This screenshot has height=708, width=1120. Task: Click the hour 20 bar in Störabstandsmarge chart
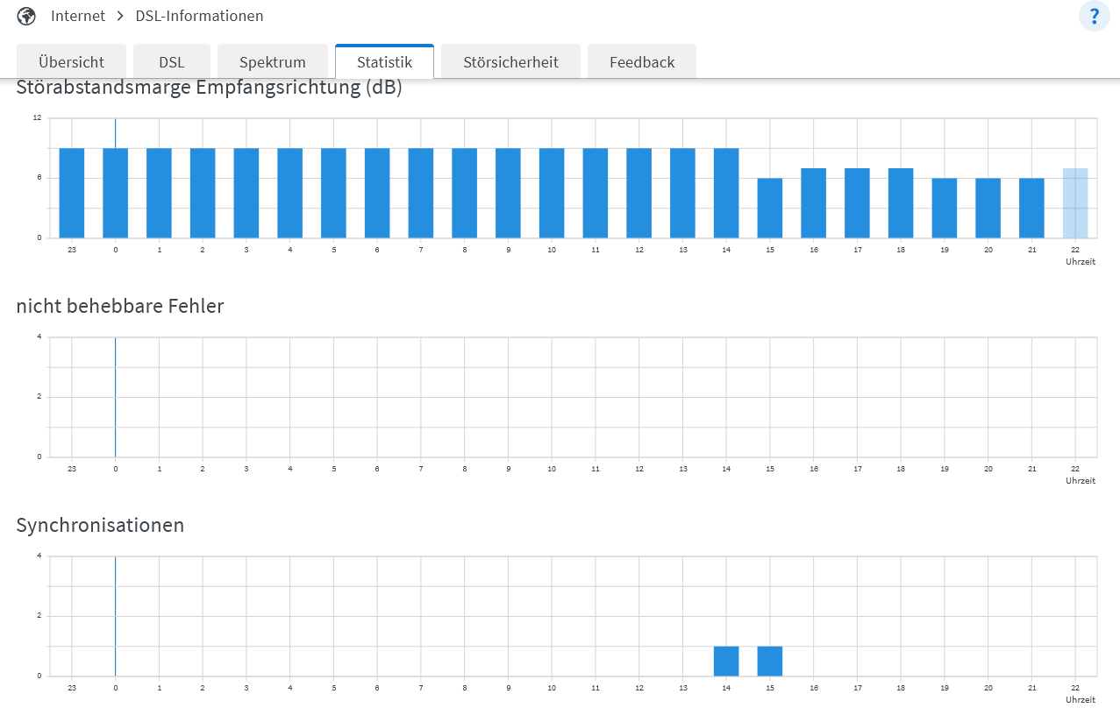pyautogui.click(x=988, y=208)
